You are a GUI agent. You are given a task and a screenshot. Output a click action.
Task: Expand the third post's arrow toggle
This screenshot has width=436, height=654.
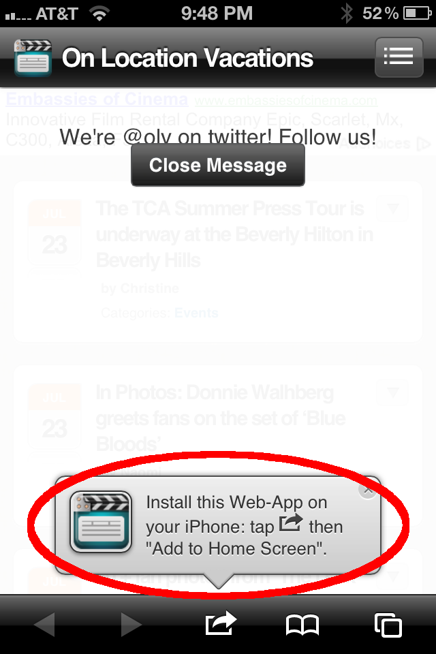[x=392, y=576]
